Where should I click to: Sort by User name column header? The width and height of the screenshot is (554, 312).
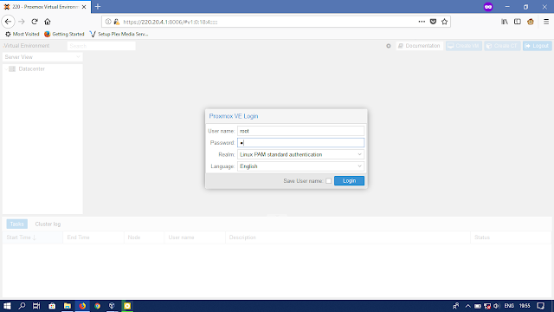point(195,237)
